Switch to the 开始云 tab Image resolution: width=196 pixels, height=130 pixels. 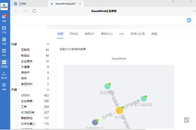[x=74, y=34]
